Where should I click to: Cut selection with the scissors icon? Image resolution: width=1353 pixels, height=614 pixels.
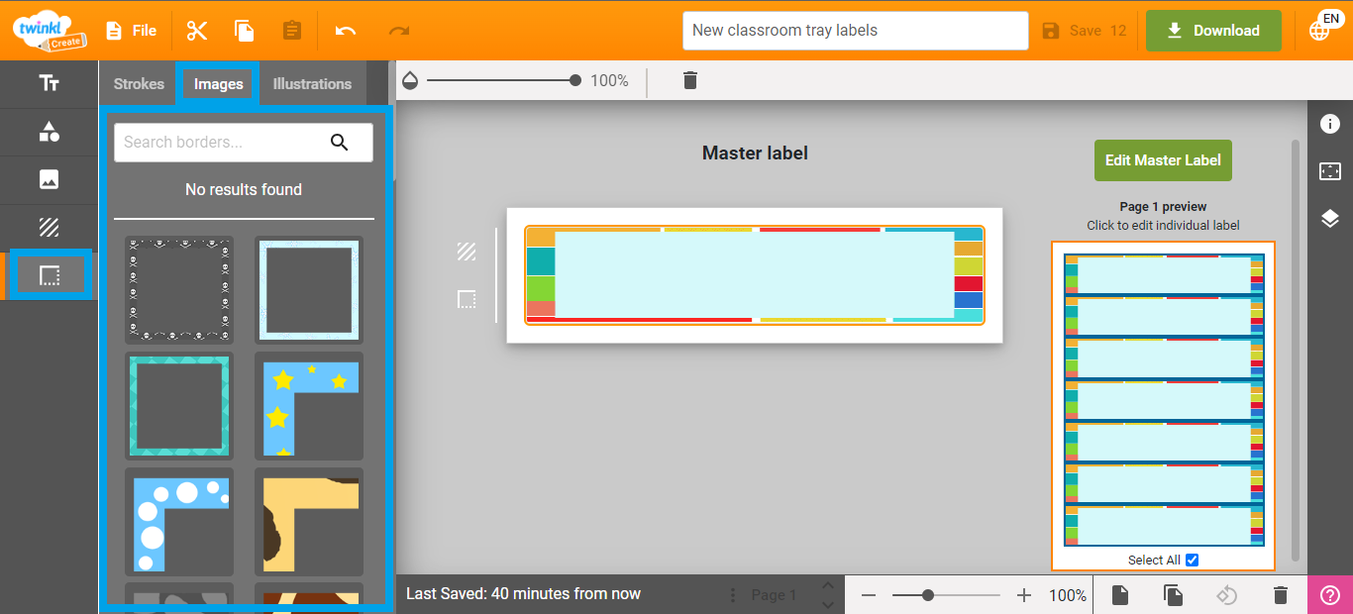coord(197,31)
